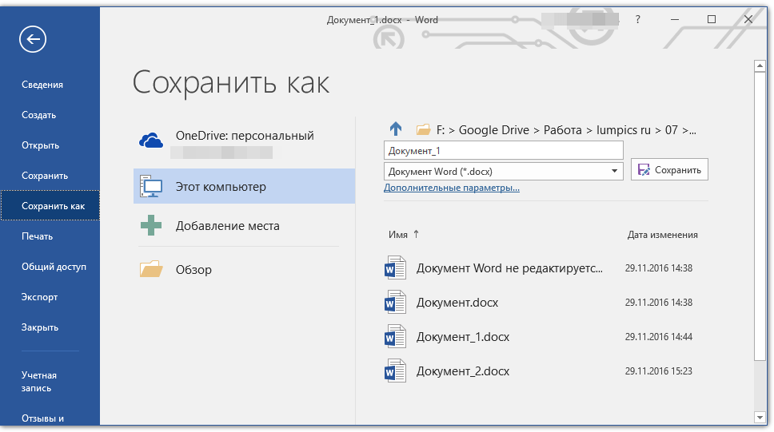Click the Обзор folder icon
Image resolution: width=774 pixels, height=432 pixels.
click(151, 270)
